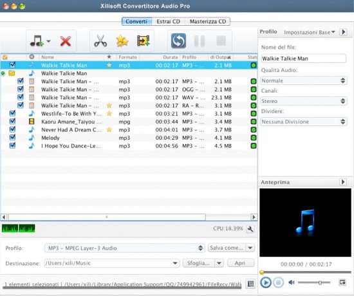Click the Sfoglia... button

(x=199, y=263)
